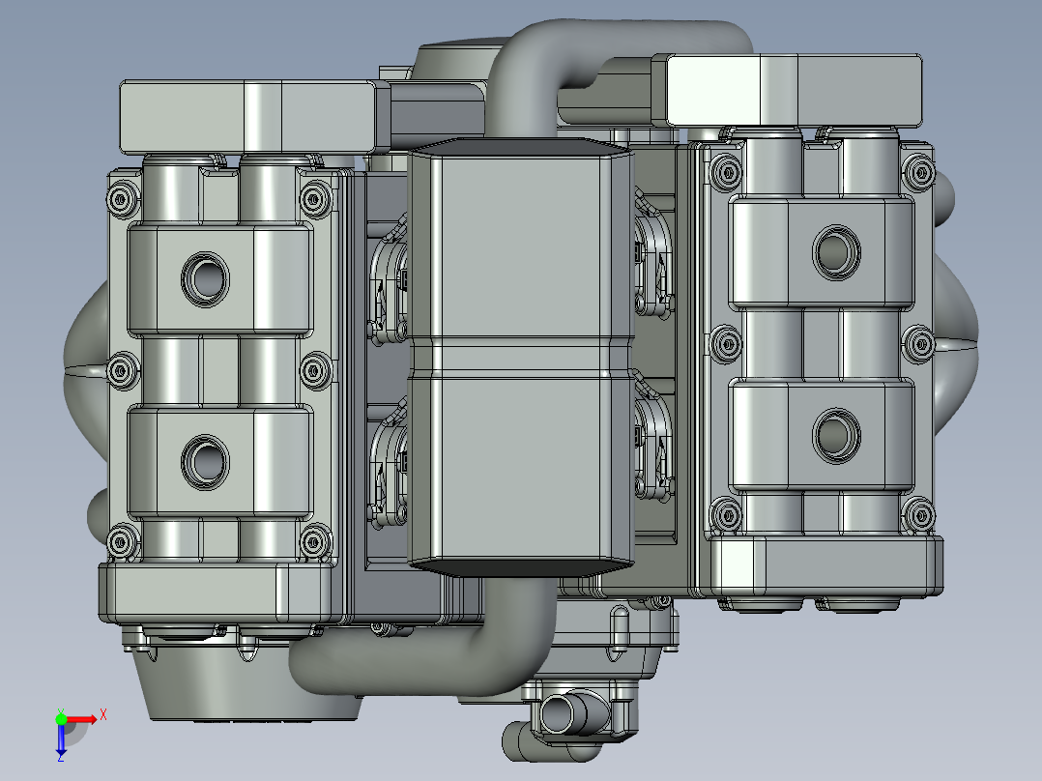The width and height of the screenshot is (1042, 781).
Task: Click the red X axis arrow of the triad
Action: point(82,720)
